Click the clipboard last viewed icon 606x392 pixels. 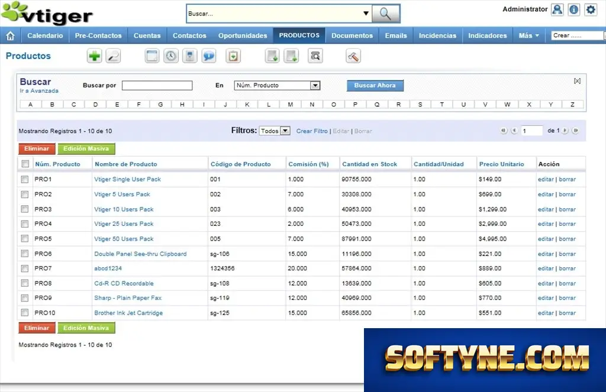[233, 56]
